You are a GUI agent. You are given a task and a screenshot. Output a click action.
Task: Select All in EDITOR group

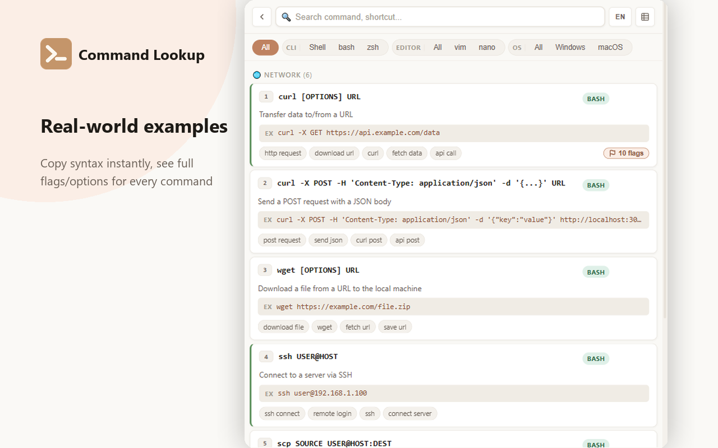[438, 48]
